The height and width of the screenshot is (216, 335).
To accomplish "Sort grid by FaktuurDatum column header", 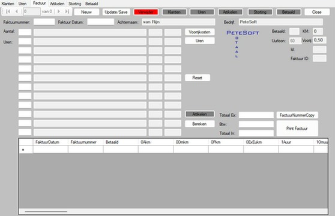I will (50, 142).
